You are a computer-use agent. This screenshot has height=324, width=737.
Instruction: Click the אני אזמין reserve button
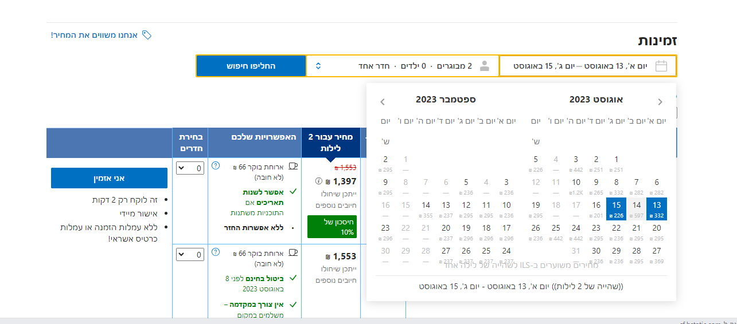click(x=109, y=178)
